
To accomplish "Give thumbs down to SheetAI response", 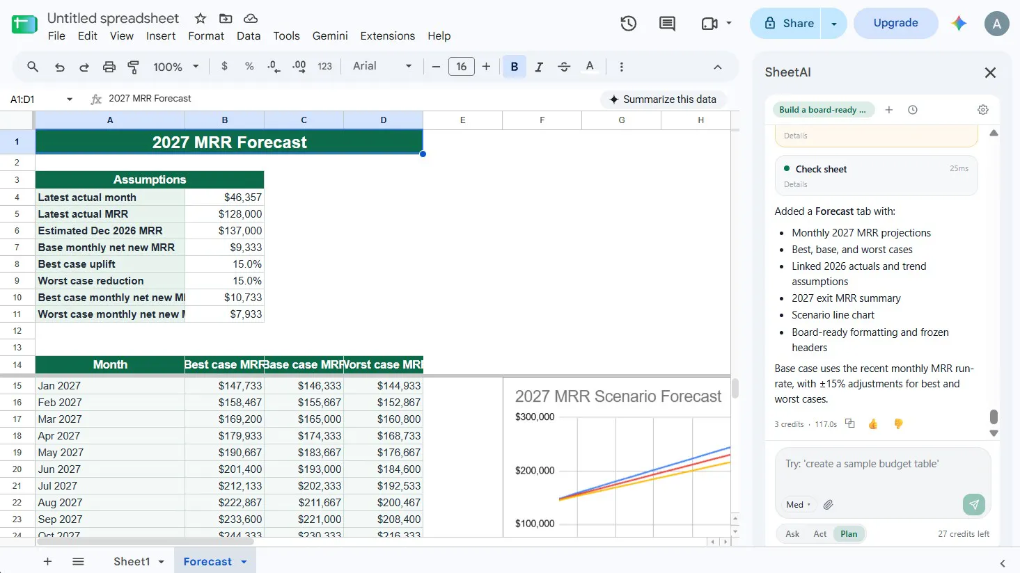I will (x=898, y=424).
